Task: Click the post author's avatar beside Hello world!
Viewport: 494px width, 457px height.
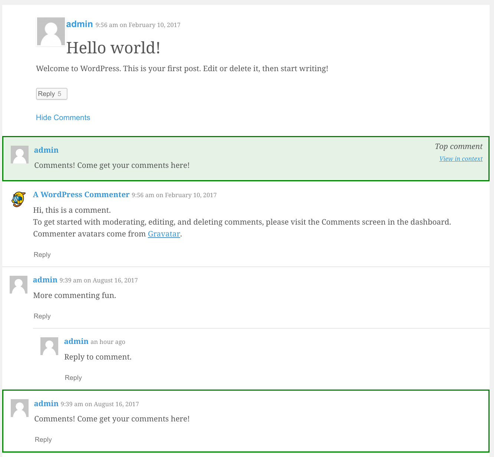Action: pos(51,32)
